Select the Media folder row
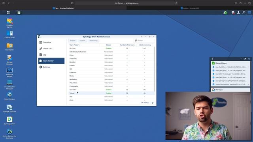 (x=111, y=76)
